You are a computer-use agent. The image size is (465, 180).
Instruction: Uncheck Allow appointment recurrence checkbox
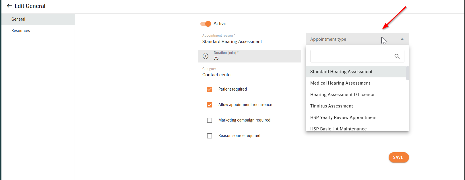[210, 105]
